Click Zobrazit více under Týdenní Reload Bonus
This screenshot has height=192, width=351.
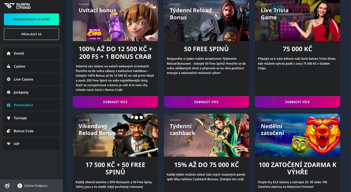(206, 102)
